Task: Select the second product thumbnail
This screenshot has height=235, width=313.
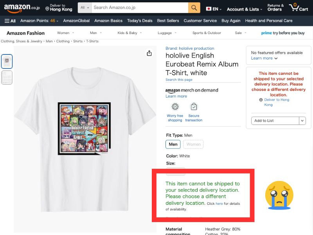Action: [x=7, y=78]
